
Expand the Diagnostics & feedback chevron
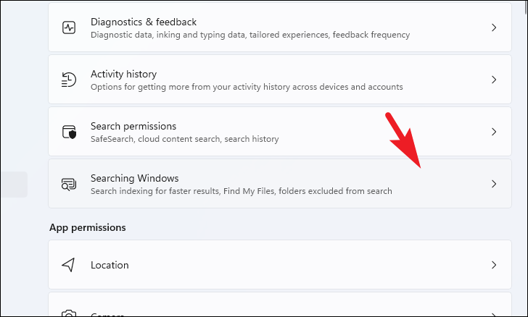[x=494, y=28]
